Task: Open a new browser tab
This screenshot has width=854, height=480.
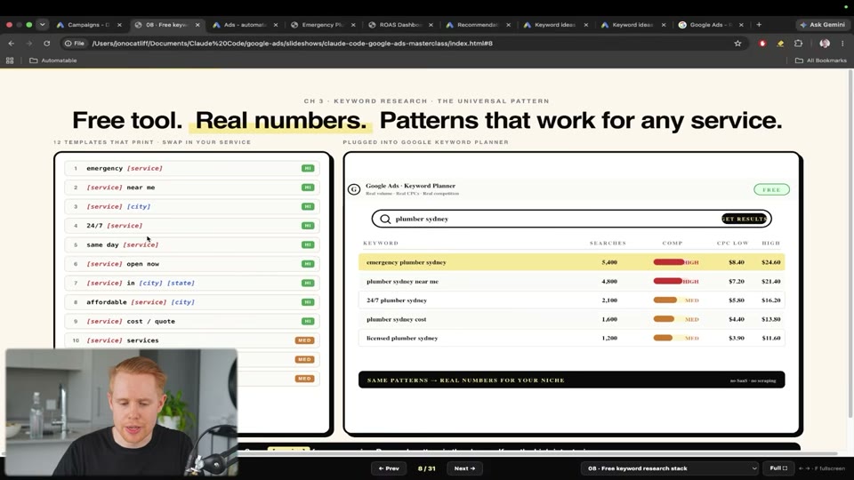Action: pyautogui.click(x=759, y=25)
